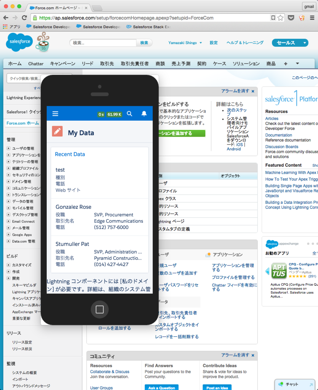The image size is (318, 390).
Task: Open the 設定 setup link
Action: pos(214,43)
